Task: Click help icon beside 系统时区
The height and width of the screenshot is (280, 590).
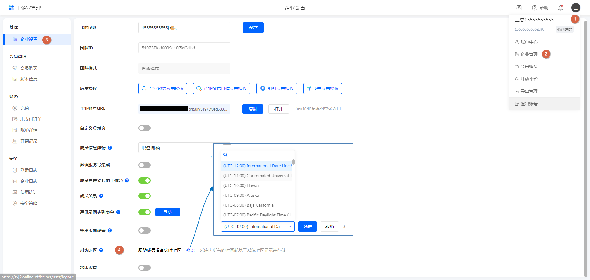Action: pyautogui.click(x=101, y=250)
